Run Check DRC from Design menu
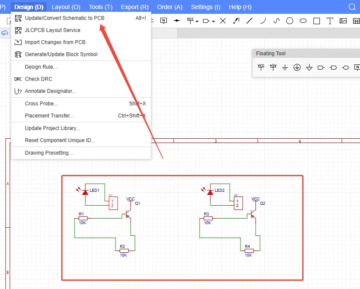 (x=38, y=79)
